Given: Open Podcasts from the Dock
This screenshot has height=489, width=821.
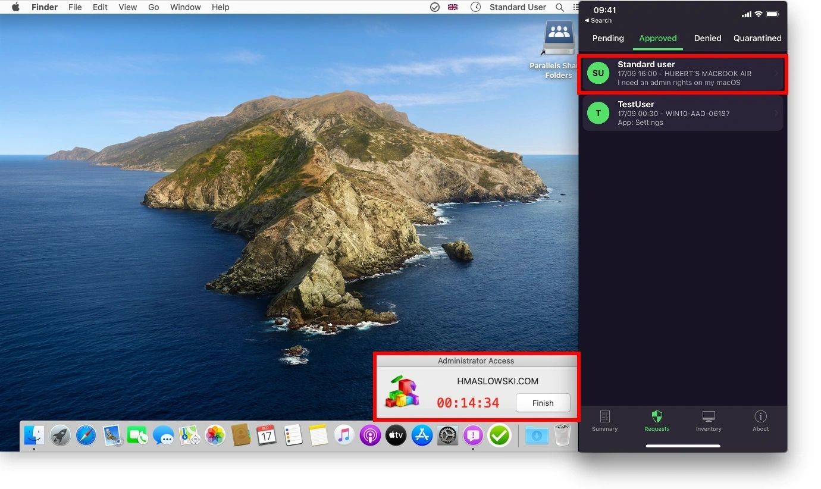Looking at the screenshot, I should coord(370,436).
